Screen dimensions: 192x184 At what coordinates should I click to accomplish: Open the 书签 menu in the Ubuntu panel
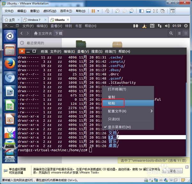pos(78,26)
